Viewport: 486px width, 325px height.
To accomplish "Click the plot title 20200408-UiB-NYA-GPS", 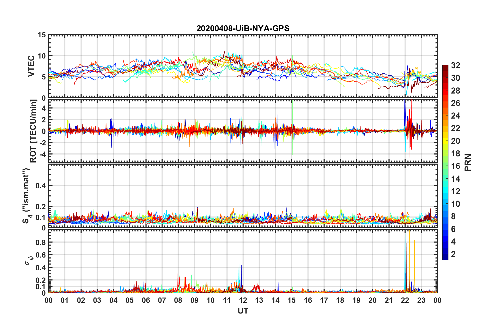I will 243,28.
